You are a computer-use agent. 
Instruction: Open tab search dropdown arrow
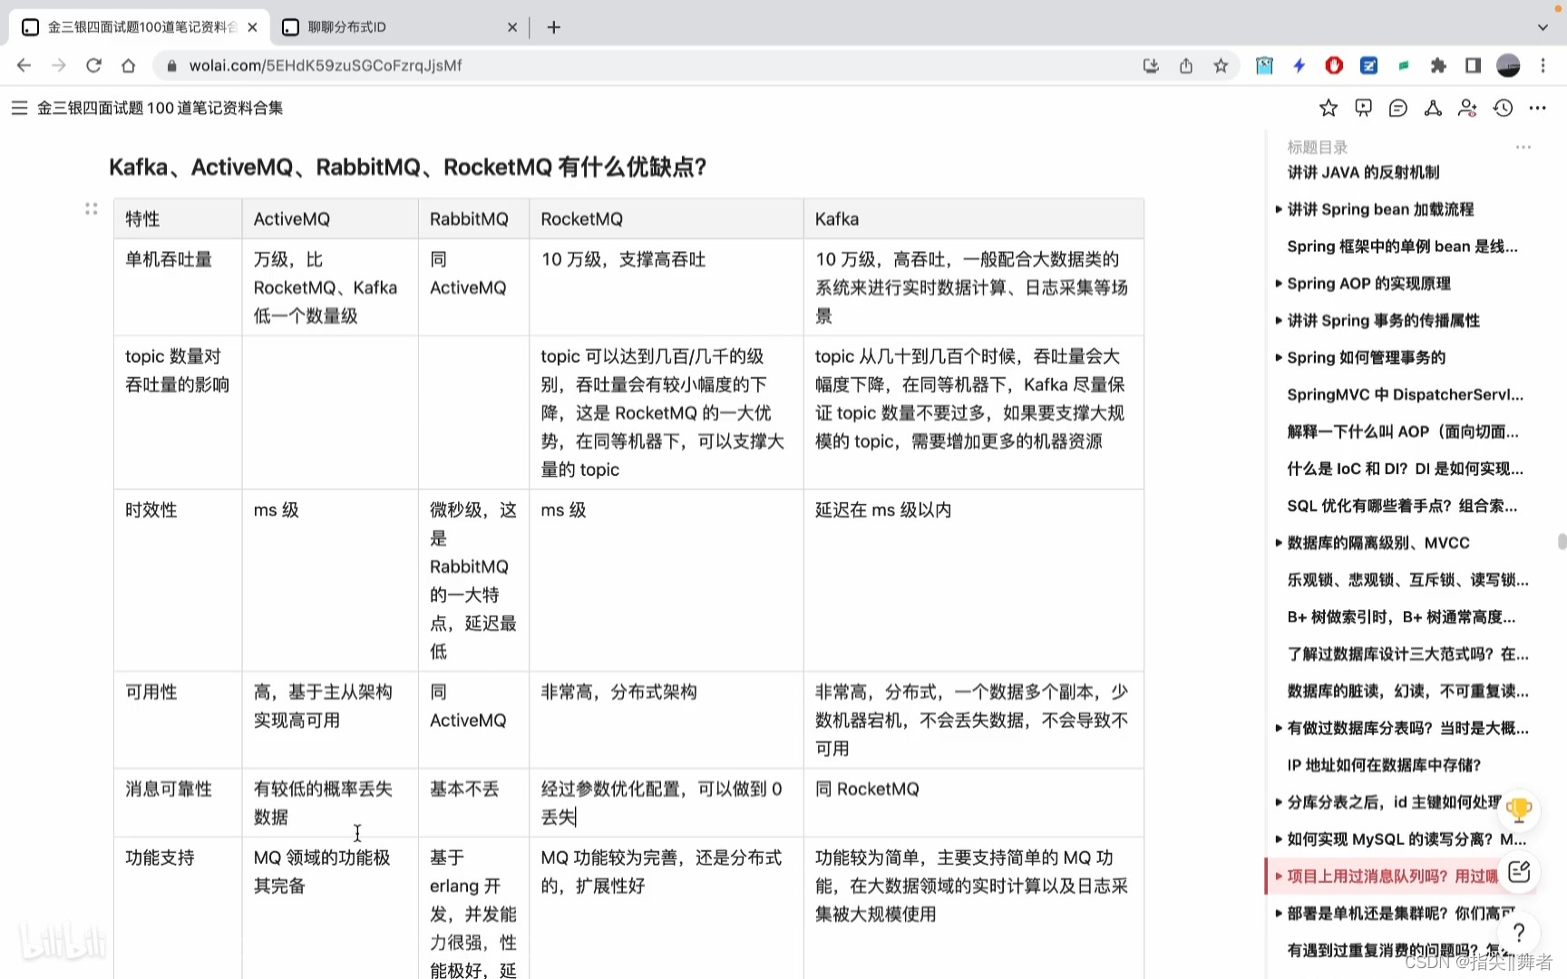click(1543, 27)
